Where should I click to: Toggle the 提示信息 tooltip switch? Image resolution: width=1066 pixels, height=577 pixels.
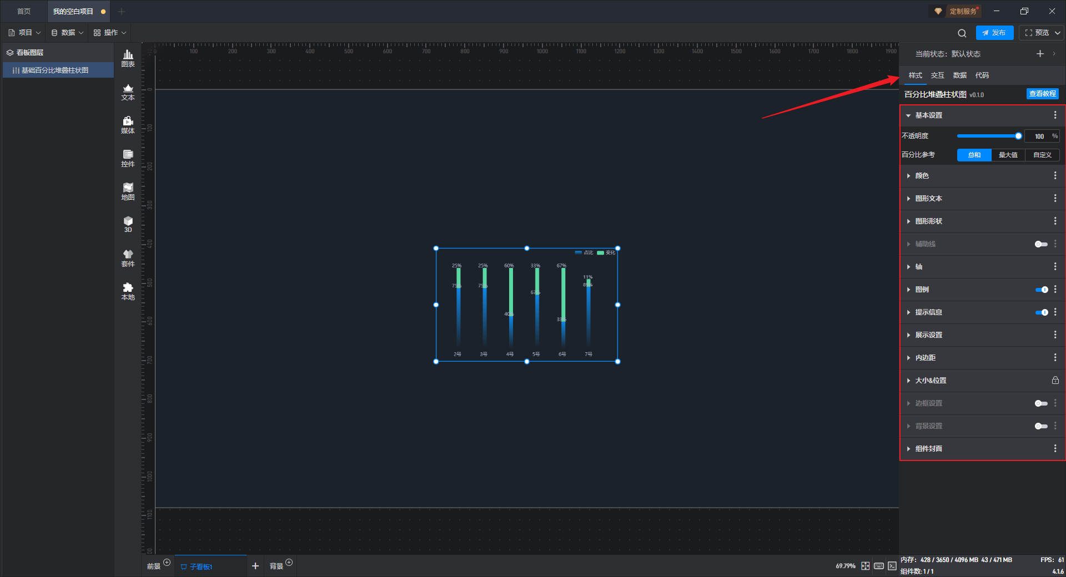[1041, 312]
